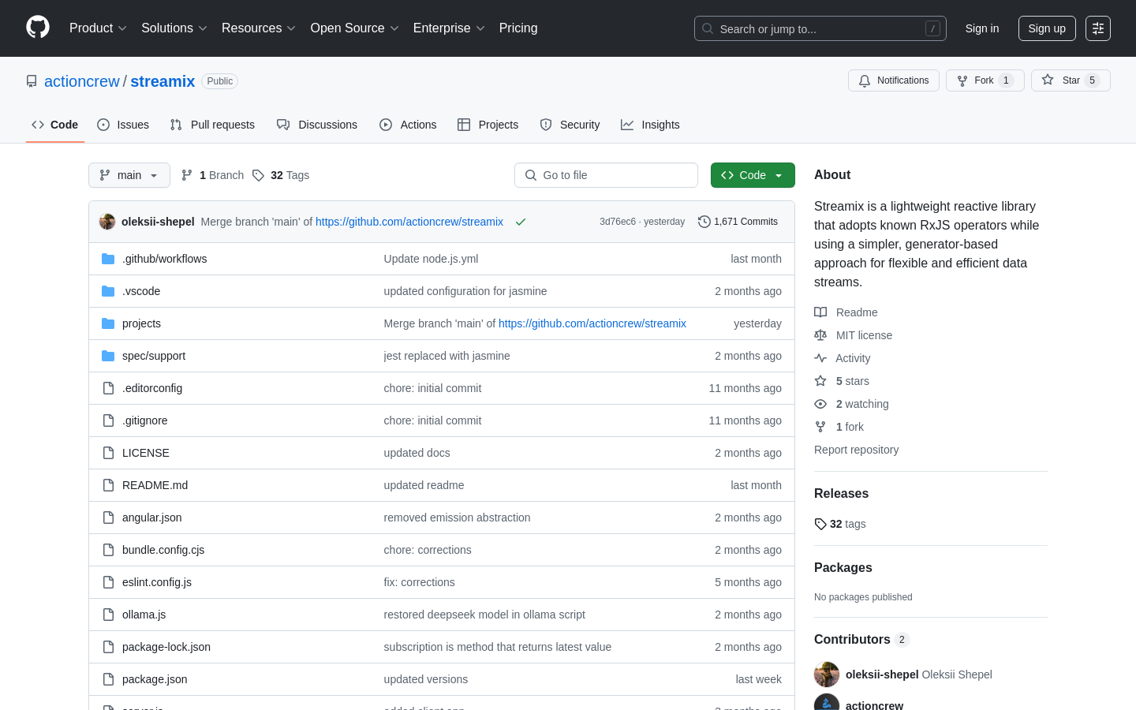
Task: Open the Pricing page
Action: pos(518,28)
